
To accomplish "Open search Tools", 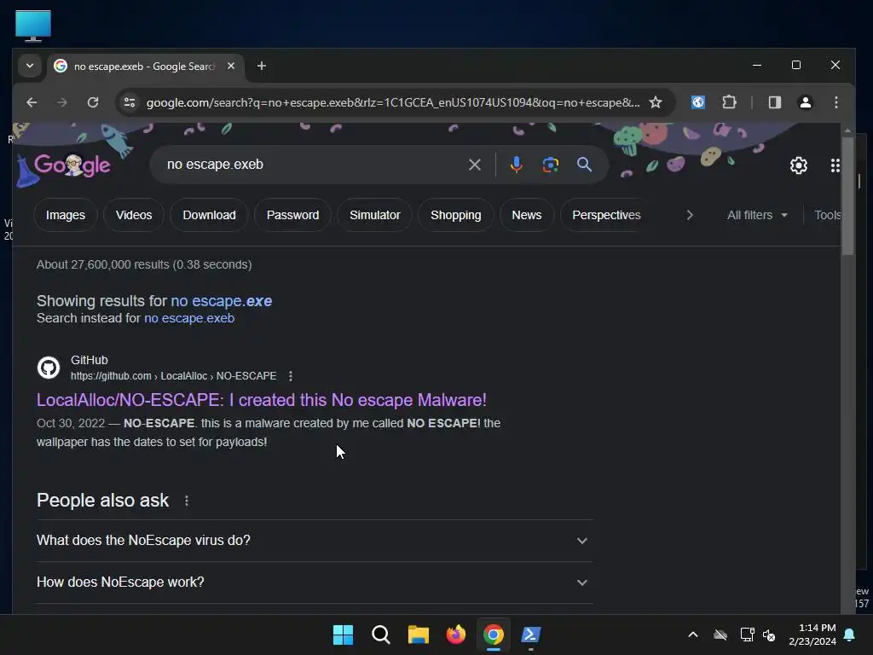I will coord(827,215).
